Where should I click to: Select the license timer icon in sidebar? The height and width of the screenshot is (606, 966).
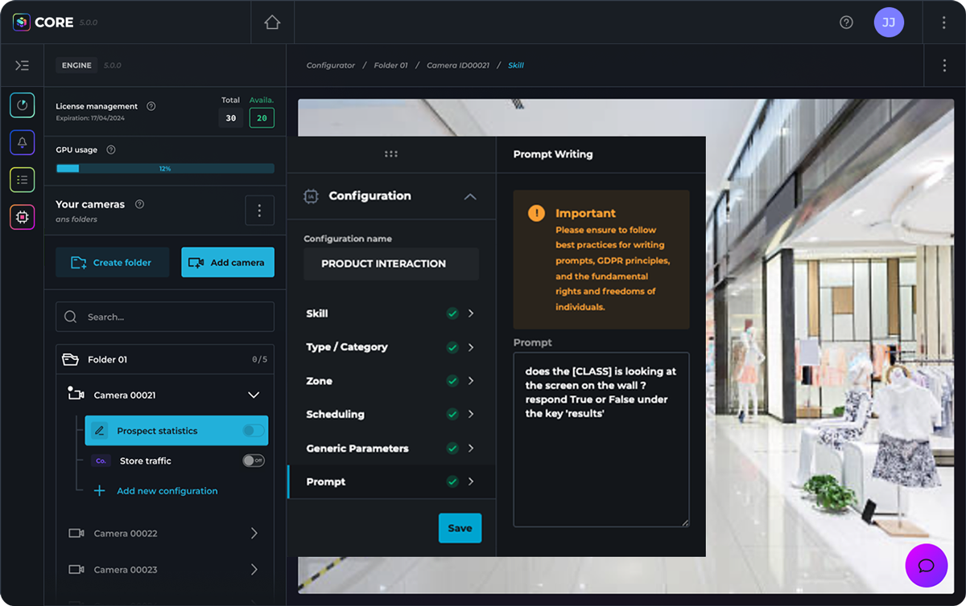point(22,104)
